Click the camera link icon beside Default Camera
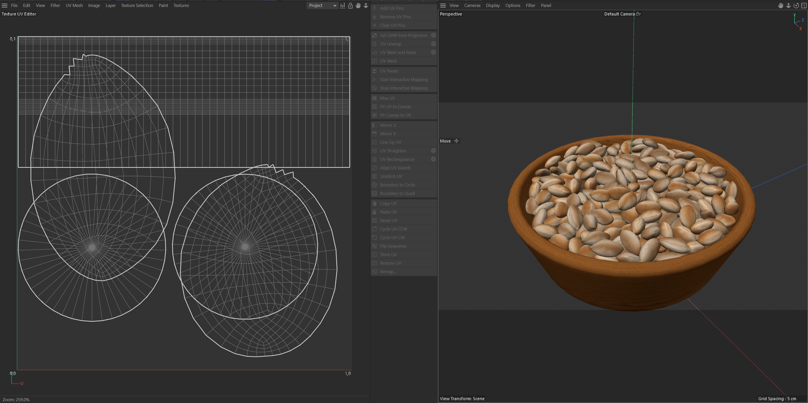The image size is (808, 403). [638, 14]
